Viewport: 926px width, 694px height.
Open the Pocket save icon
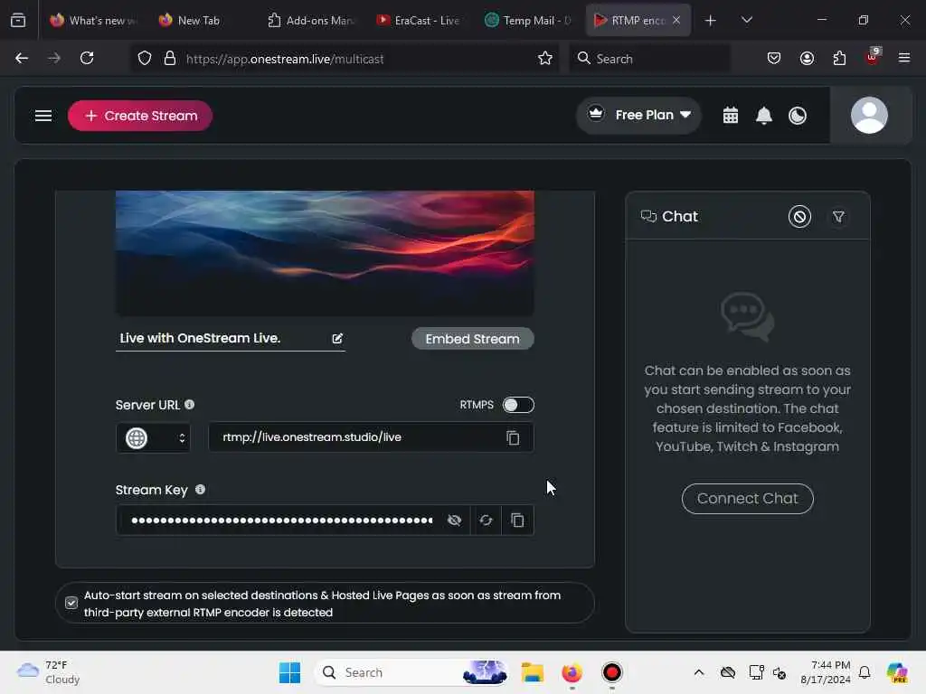click(x=774, y=59)
